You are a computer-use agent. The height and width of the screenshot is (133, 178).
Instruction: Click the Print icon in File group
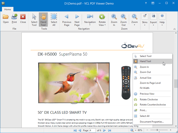point(14,19)
